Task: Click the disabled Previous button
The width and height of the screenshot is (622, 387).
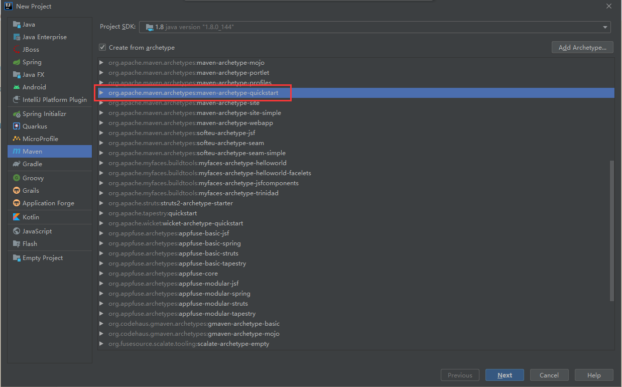Action: tap(460, 375)
